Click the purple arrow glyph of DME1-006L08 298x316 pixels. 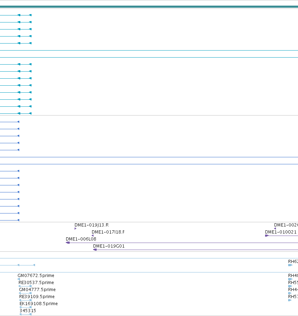68,243
